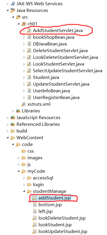Click the AddStudentServlet.java file icon
The height and width of the screenshot is (235, 107).
tap(29, 31)
